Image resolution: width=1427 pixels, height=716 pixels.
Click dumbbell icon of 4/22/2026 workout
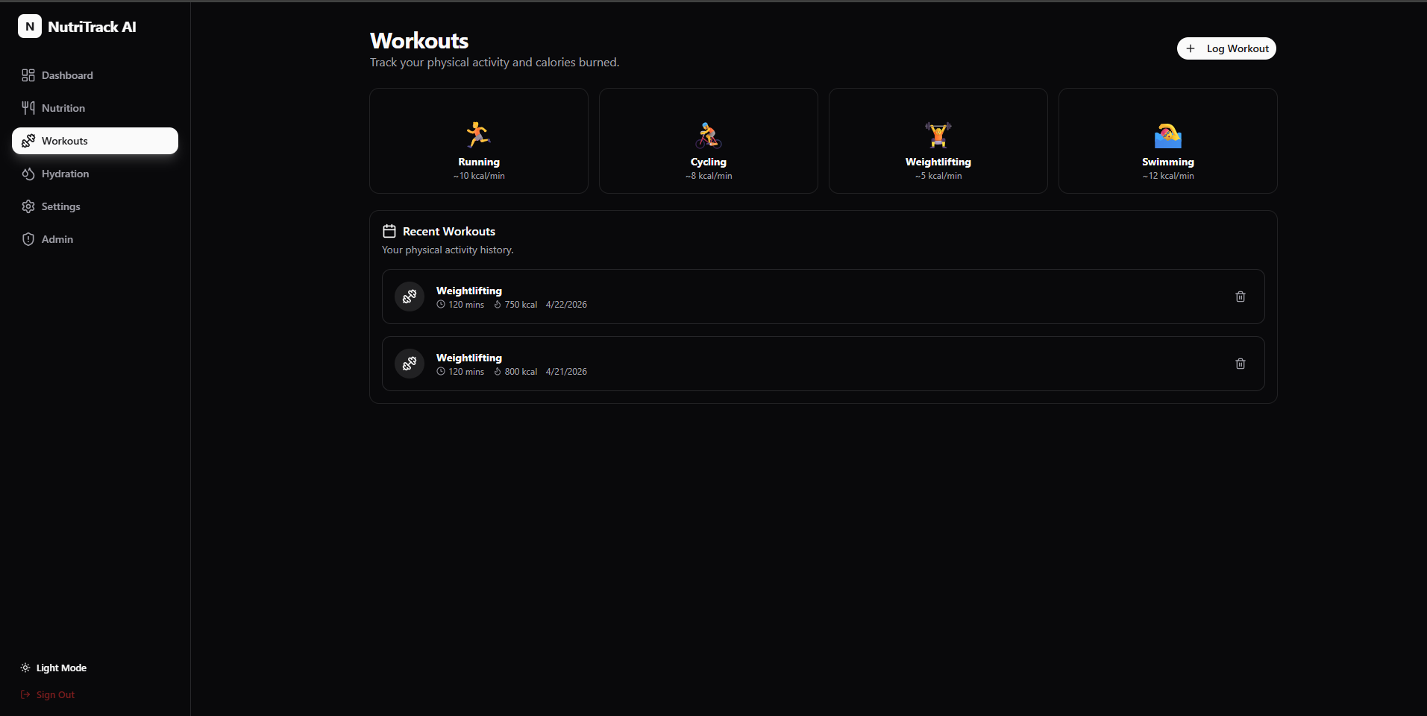410,297
